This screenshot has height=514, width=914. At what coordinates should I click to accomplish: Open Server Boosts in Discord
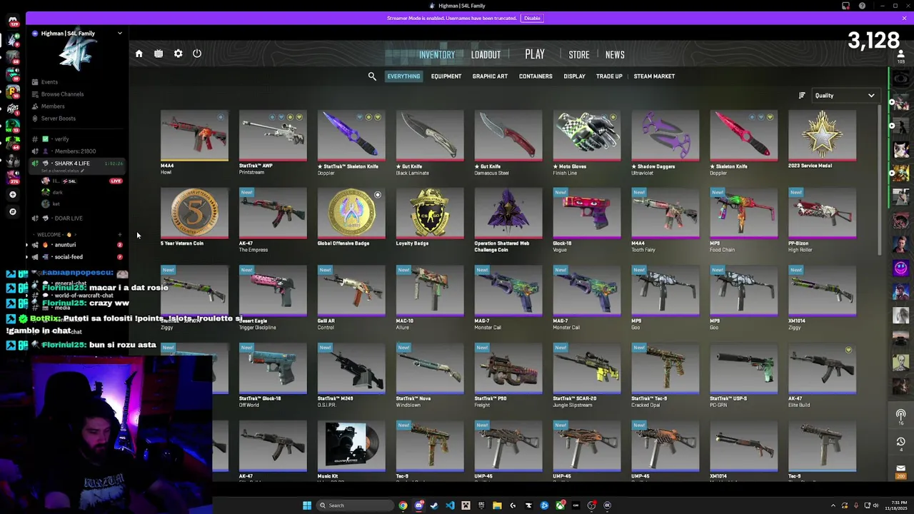point(58,119)
